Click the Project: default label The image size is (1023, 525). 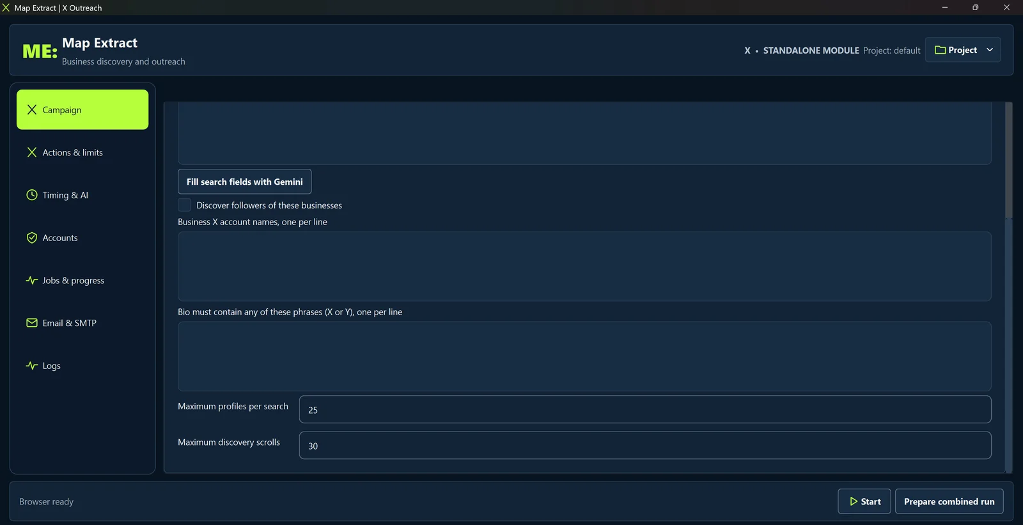click(x=892, y=50)
